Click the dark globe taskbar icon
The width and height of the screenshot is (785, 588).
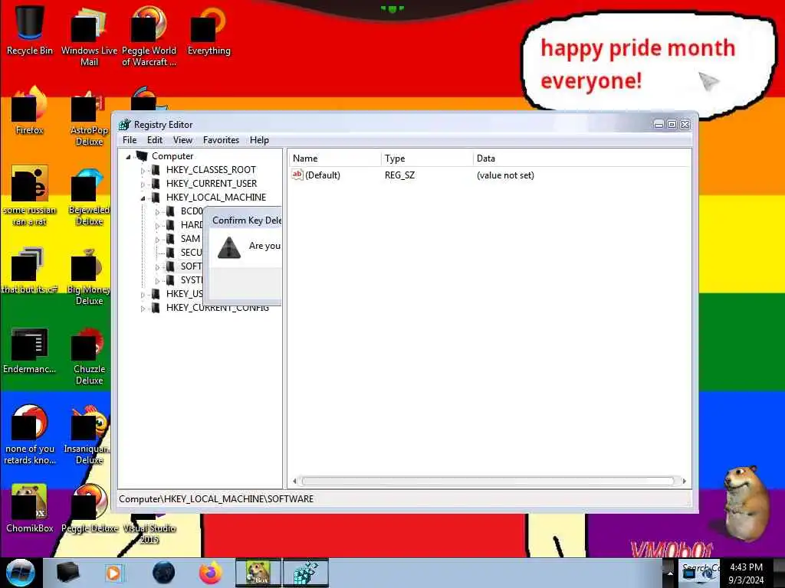164,573
